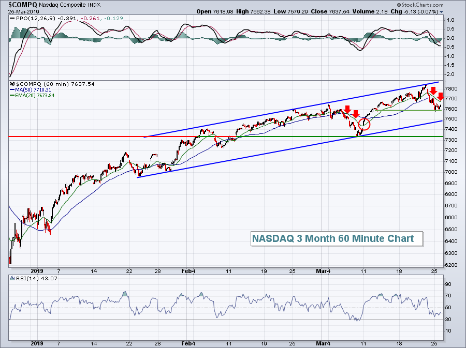The width and height of the screenshot is (466, 348).
Task: Click the candlestick icon beside $COMPQ (60 min)
Action: pos(12,84)
